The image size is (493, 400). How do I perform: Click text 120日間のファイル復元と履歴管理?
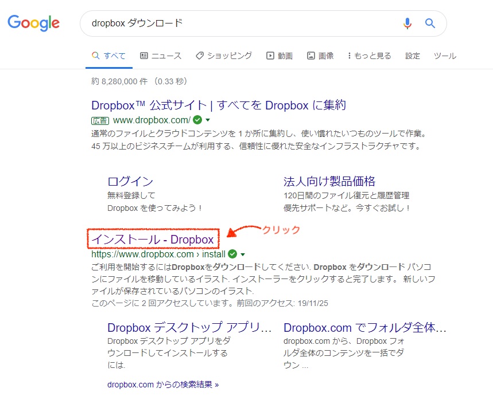(x=346, y=195)
